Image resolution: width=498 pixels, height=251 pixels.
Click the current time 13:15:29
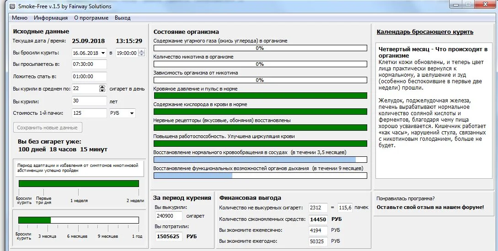[129, 41]
